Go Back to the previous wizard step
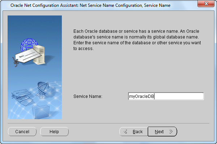 134,132
